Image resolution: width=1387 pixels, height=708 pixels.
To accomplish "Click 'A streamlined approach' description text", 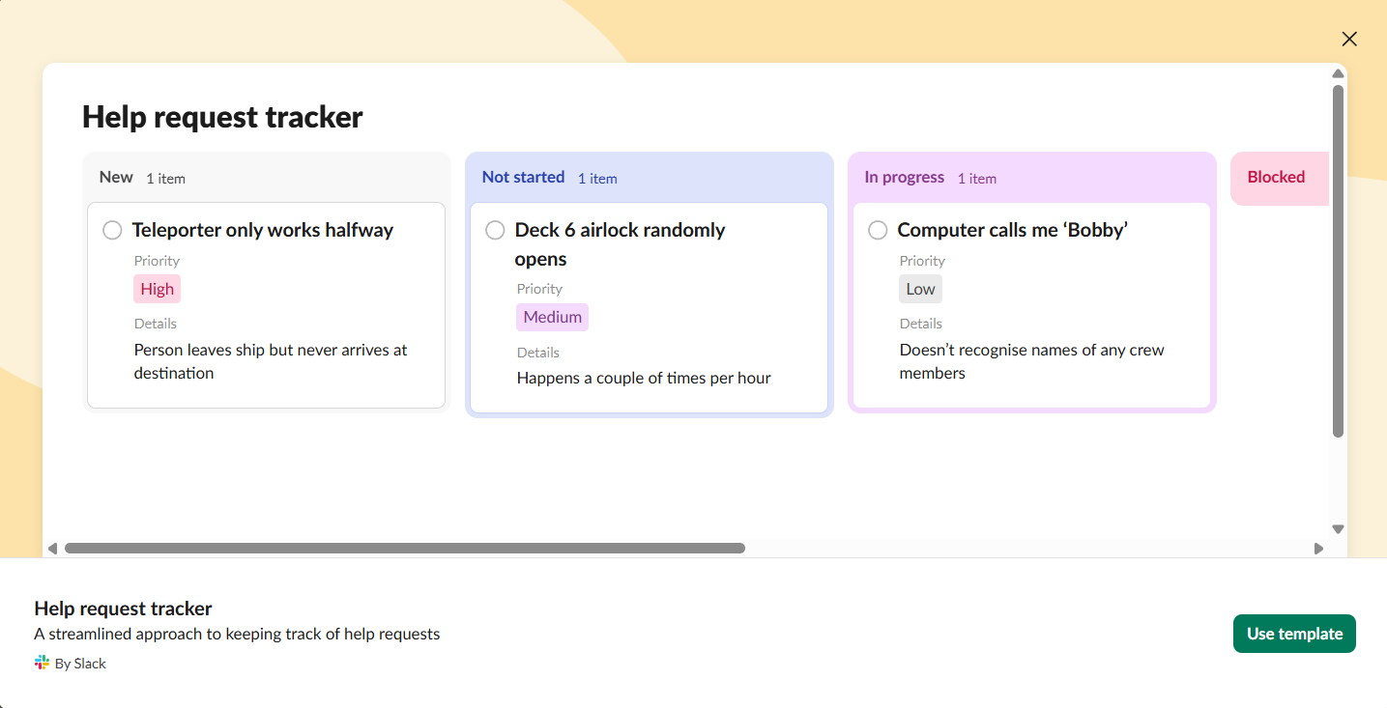I will tap(237, 635).
